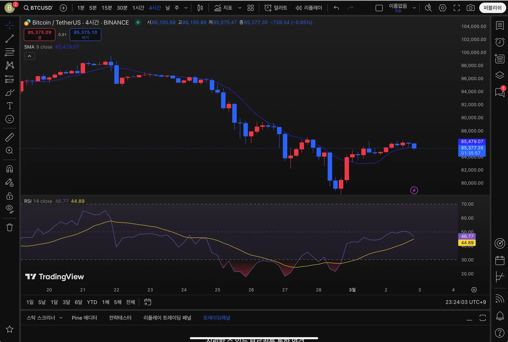Switch to the 1분 timeframe
508x342 pixels.
[81, 8]
